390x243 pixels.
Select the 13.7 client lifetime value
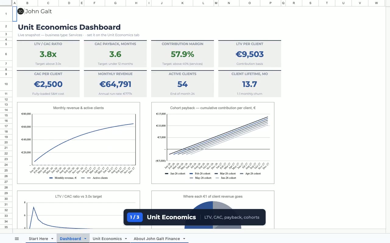pos(250,84)
